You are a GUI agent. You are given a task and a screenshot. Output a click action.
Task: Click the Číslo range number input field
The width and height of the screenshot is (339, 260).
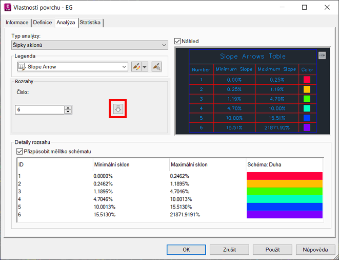tap(40, 109)
